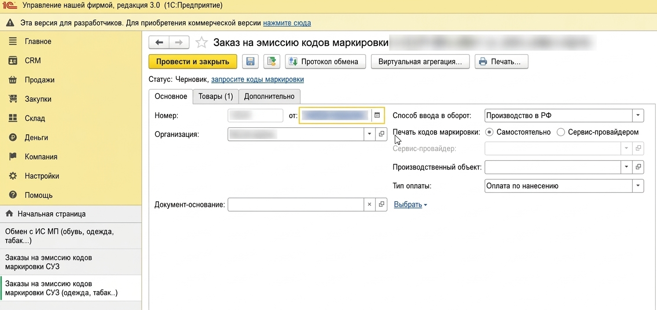This screenshot has width=657, height=310.
Task: Follow the нажмите сюда link
Action: [287, 23]
